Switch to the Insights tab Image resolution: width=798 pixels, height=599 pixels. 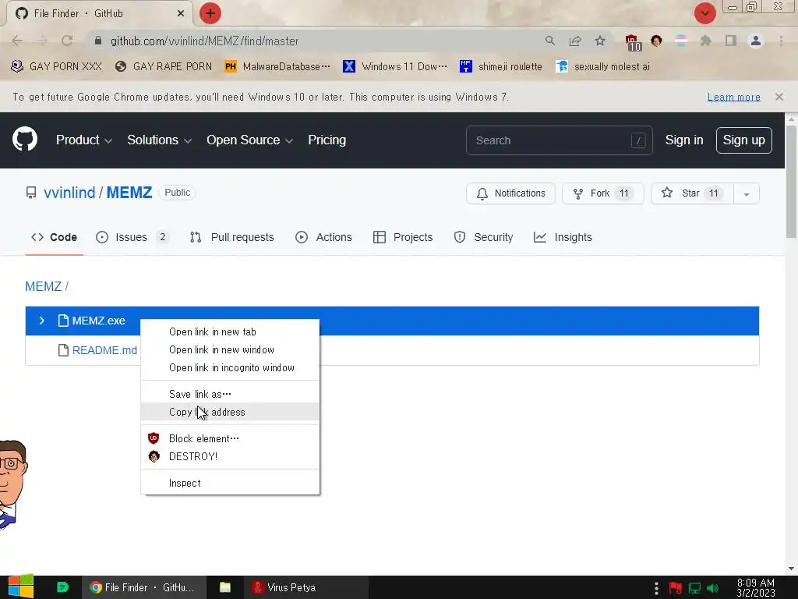click(x=563, y=237)
